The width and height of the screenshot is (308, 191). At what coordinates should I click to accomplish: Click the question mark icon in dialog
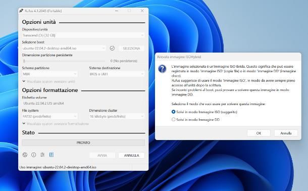coord(162,69)
